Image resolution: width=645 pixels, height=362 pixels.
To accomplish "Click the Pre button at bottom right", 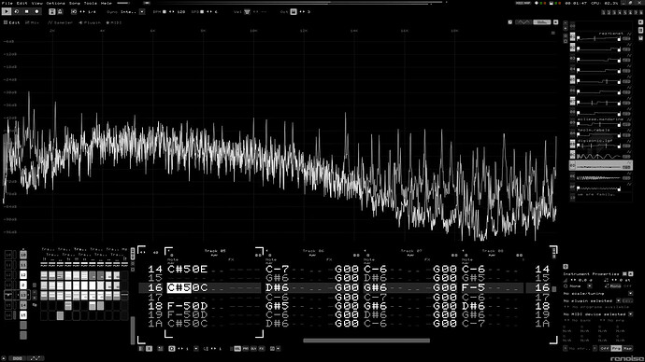I will coord(616,348).
